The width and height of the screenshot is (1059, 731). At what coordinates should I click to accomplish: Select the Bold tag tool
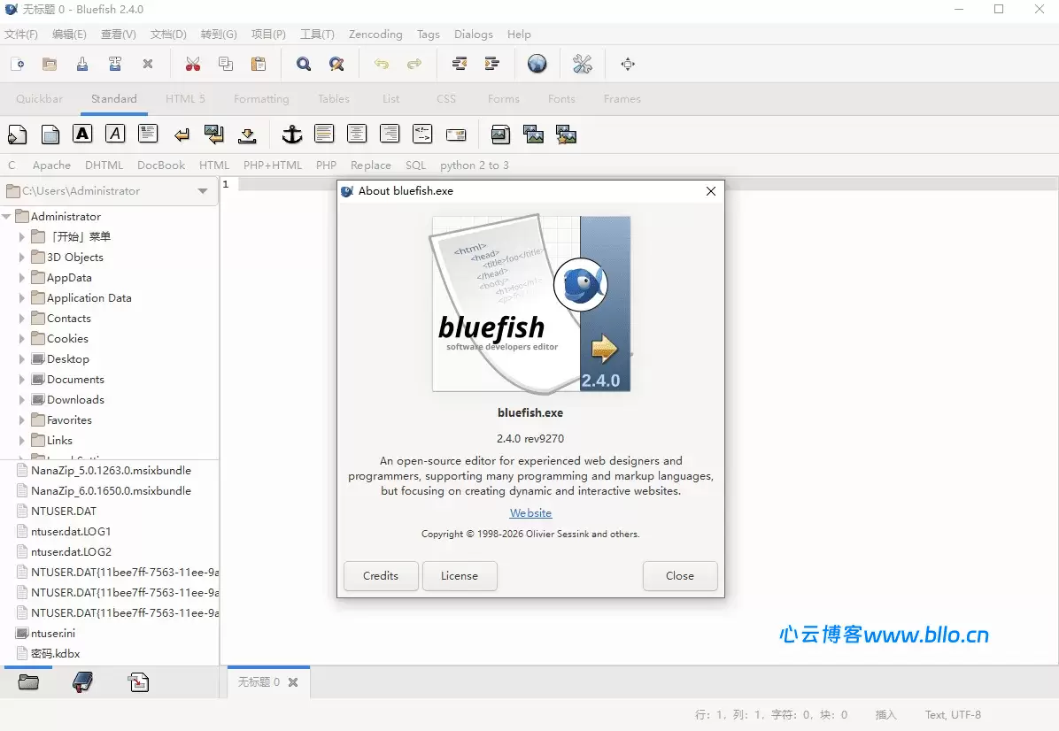[x=82, y=134]
